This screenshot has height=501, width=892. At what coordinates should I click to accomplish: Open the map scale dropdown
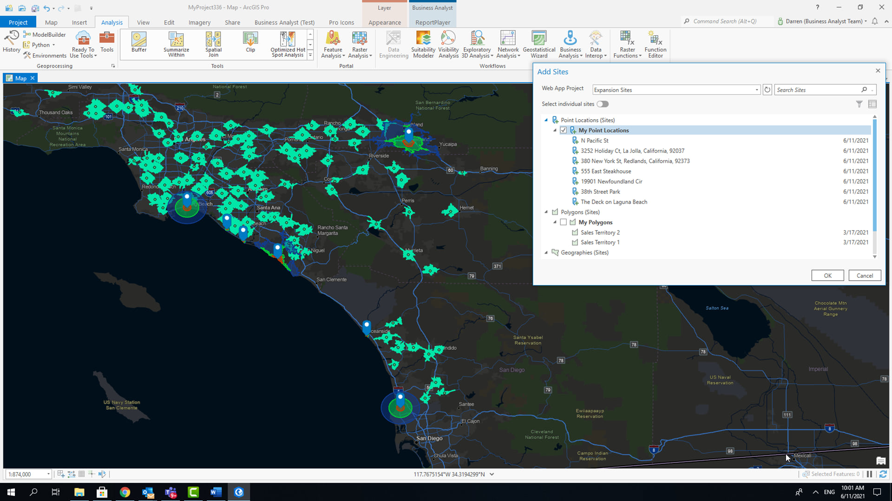pyautogui.click(x=48, y=474)
